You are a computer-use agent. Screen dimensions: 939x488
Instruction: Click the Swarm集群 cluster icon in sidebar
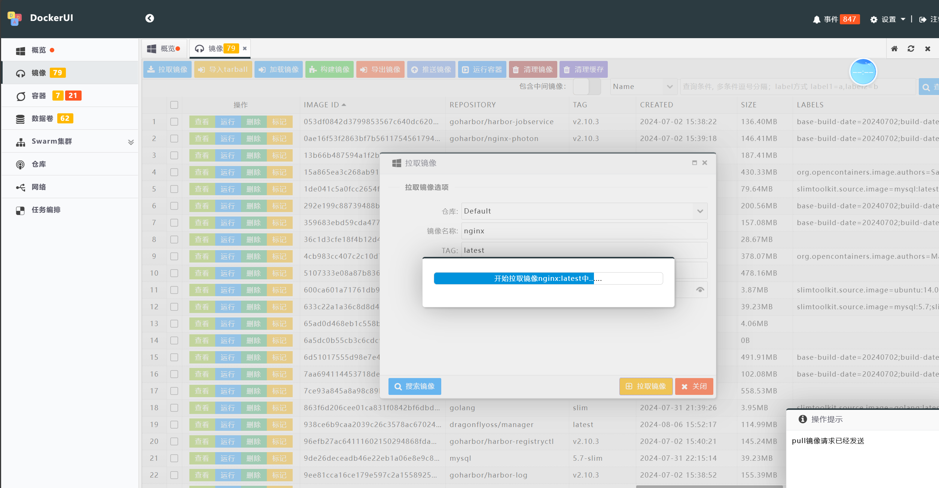click(x=21, y=142)
